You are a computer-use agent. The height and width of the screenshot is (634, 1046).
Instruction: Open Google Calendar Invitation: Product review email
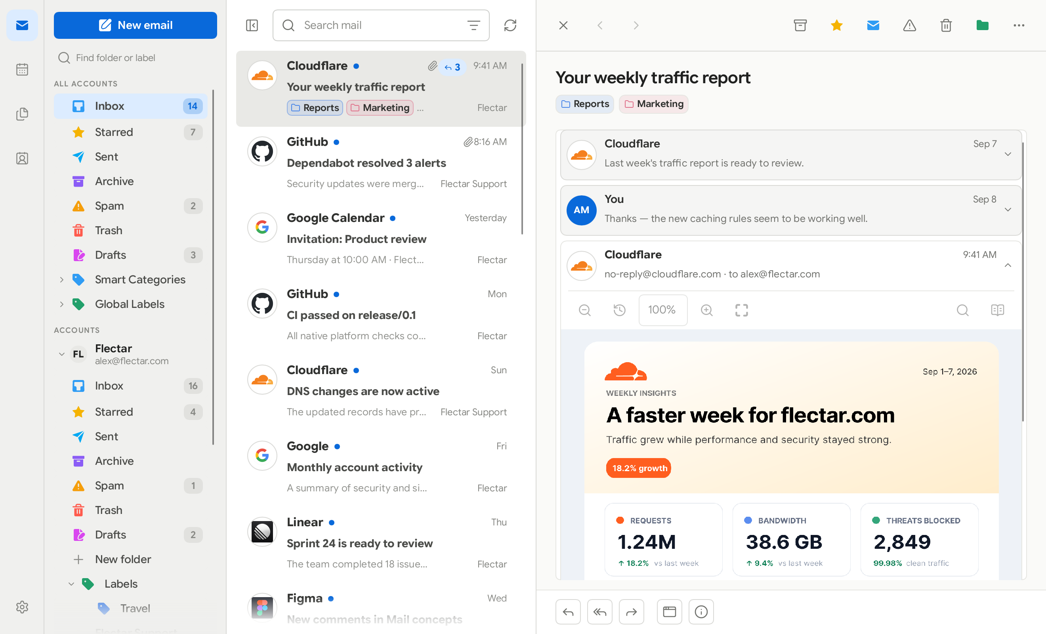381,241
